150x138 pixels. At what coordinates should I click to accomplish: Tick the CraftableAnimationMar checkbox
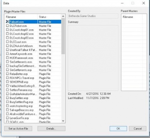pos(7,94)
